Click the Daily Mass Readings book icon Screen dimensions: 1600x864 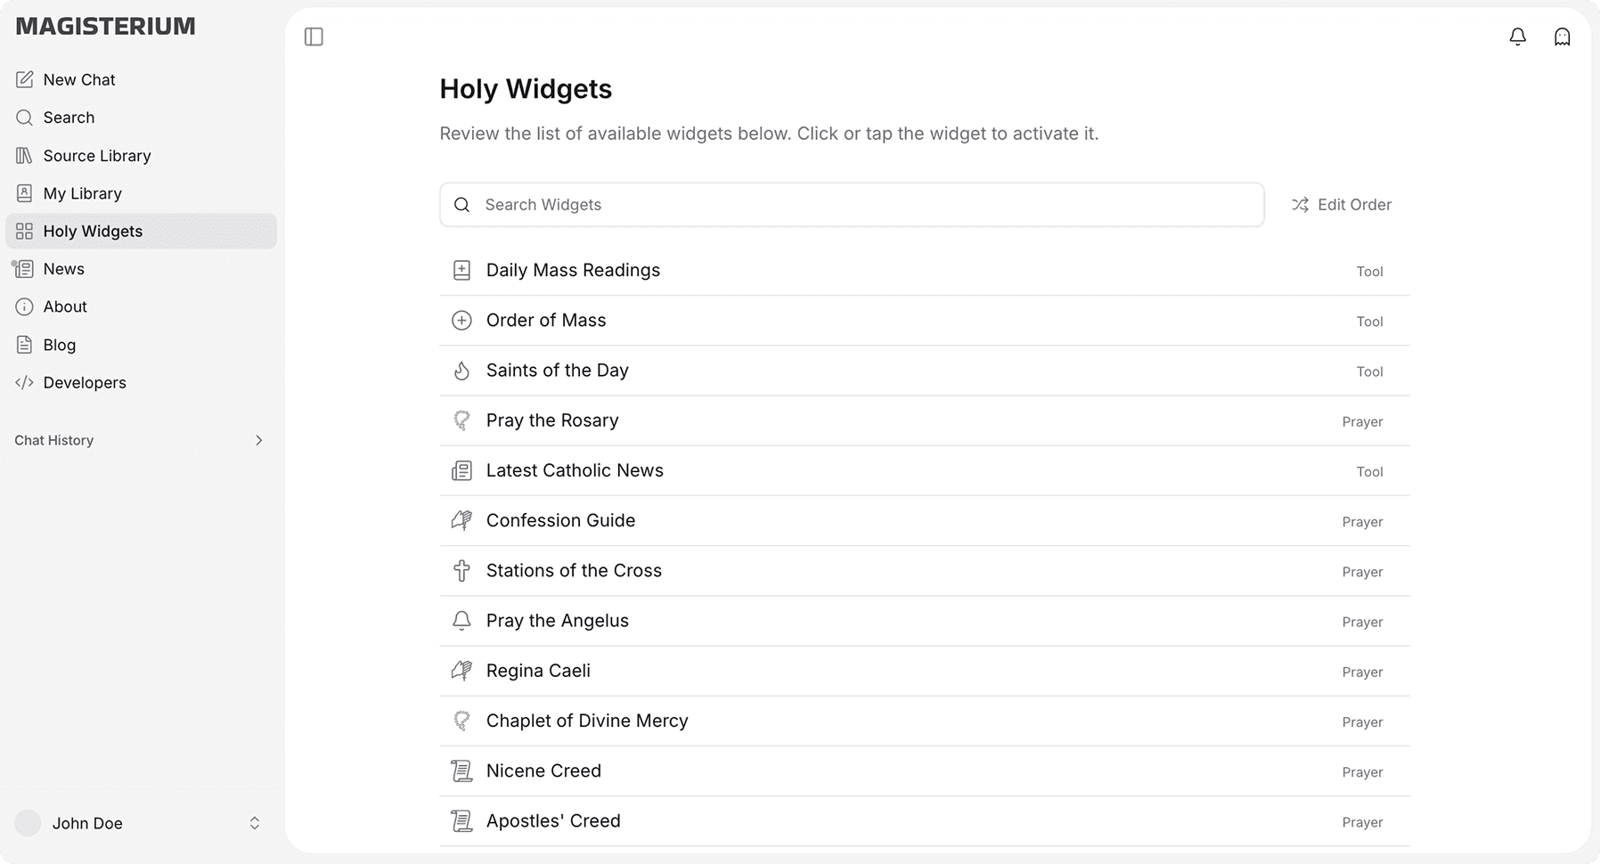pyautogui.click(x=461, y=271)
